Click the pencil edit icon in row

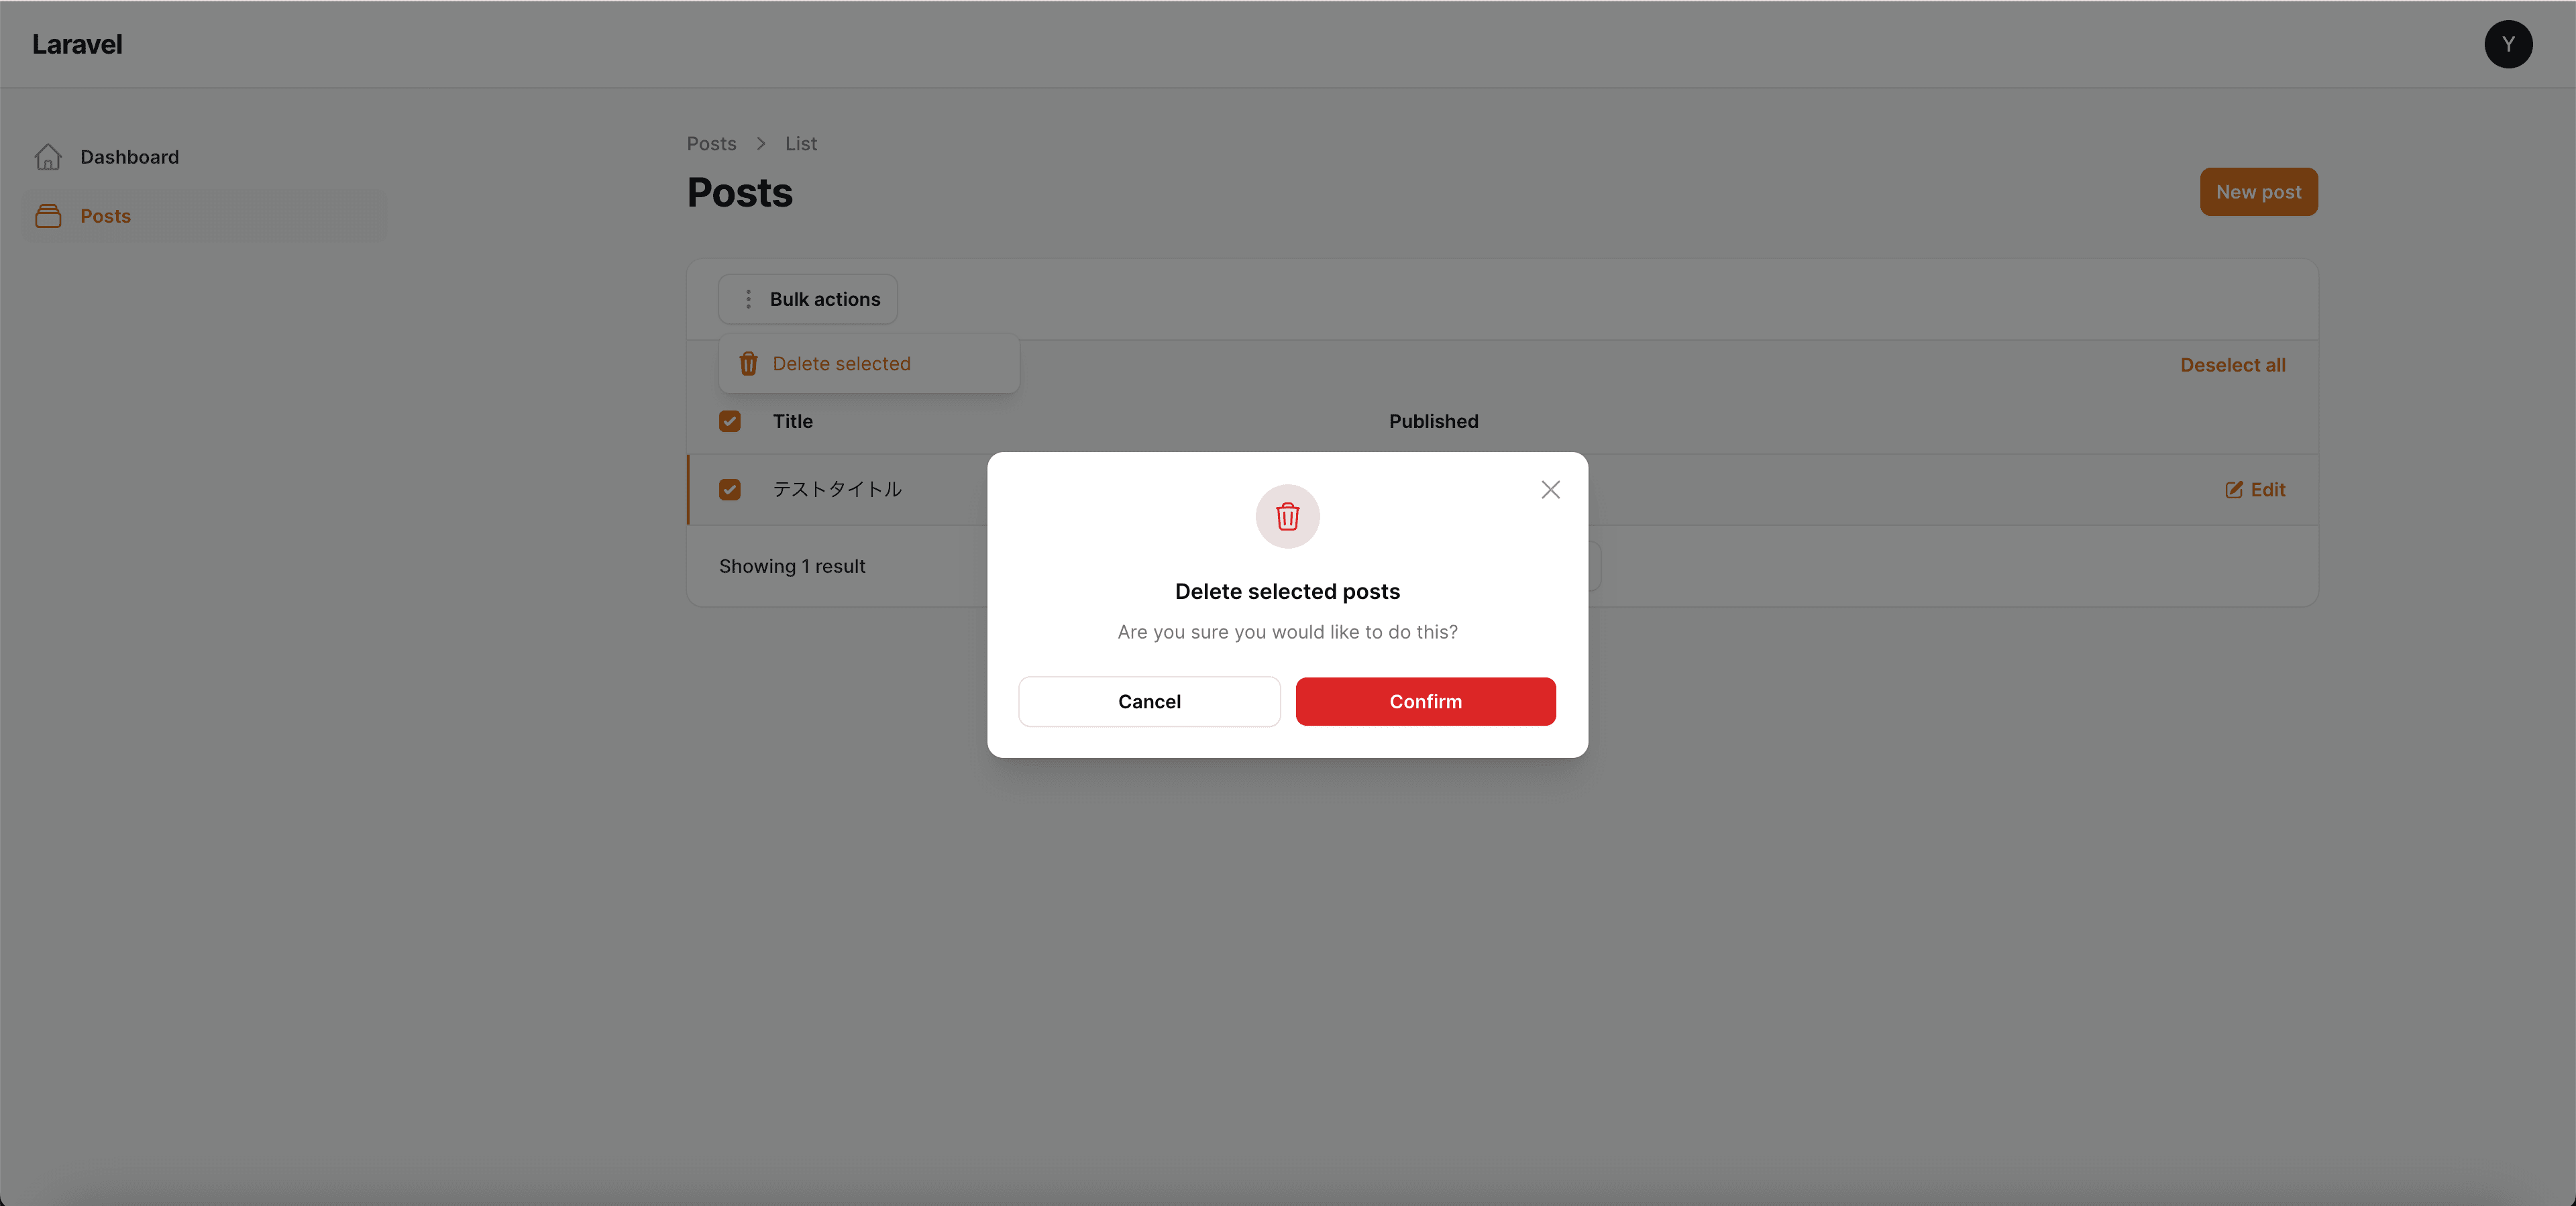pyautogui.click(x=2233, y=489)
